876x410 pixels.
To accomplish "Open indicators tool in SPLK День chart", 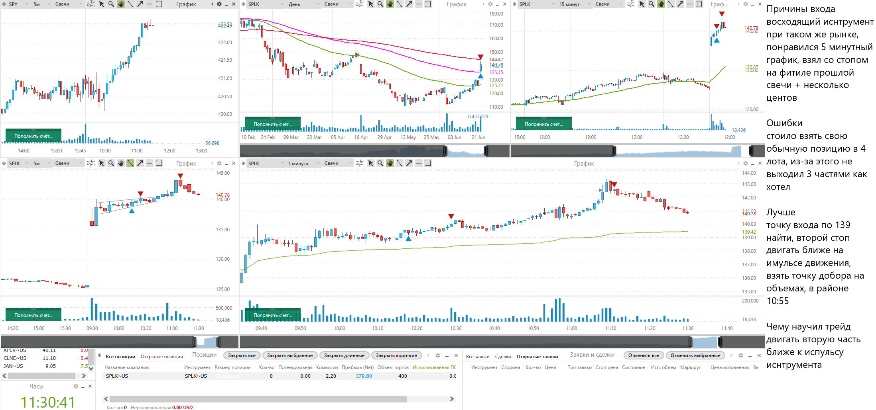I will (x=360, y=4).
